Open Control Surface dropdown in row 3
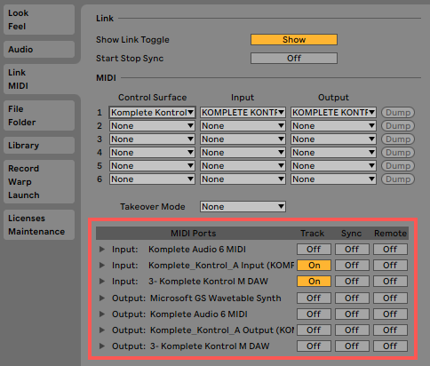This screenshot has height=366, width=430. pyautogui.click(x=152, y=139)
